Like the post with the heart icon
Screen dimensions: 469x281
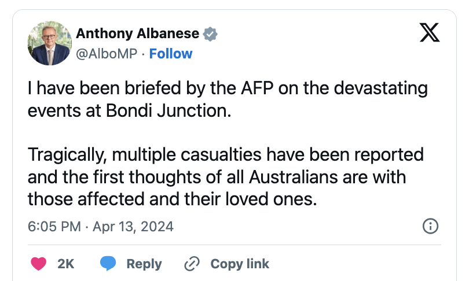coord(38,264)
